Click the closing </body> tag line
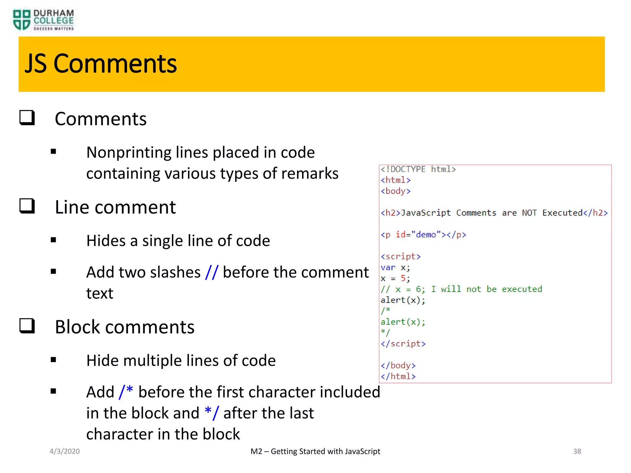This screenshot has width=631, height=473. tap(398, 366)
